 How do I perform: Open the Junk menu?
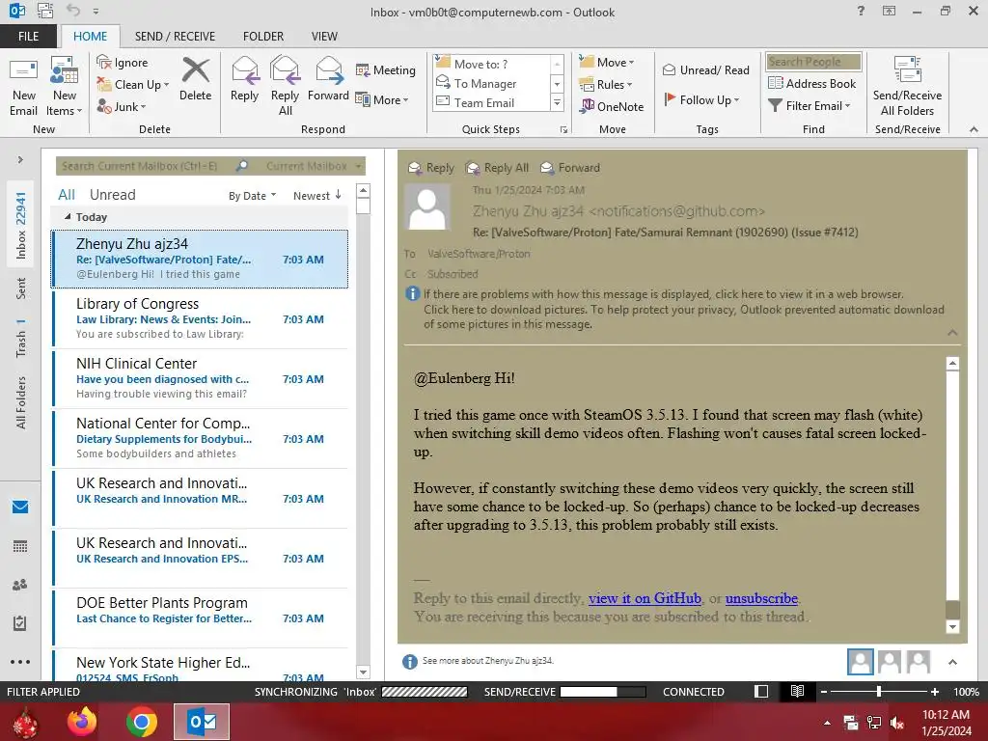click(x=122, y=106)
